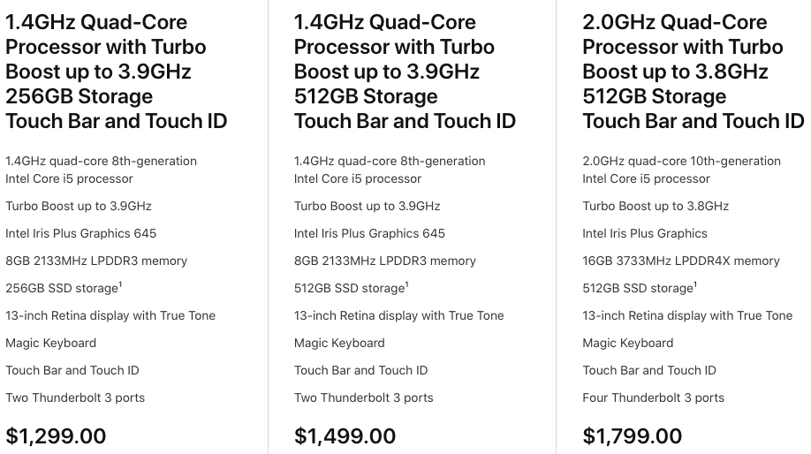Click Touch Bar and Touch ID spec, middle column

tap(360, 370)
